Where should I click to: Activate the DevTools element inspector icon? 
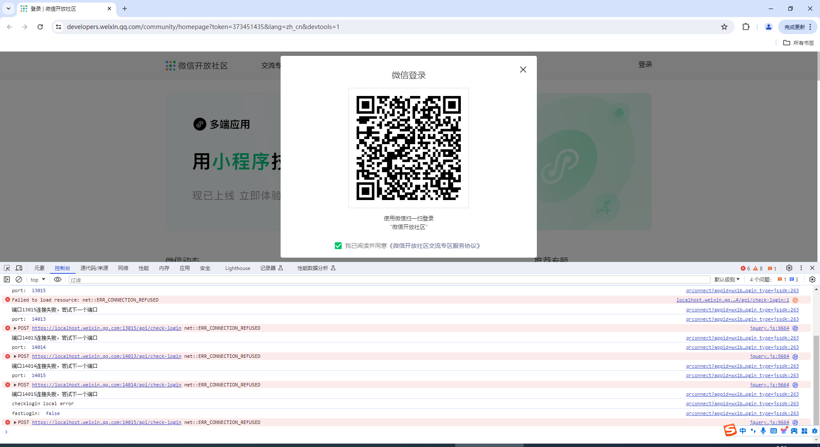[7, 268]
